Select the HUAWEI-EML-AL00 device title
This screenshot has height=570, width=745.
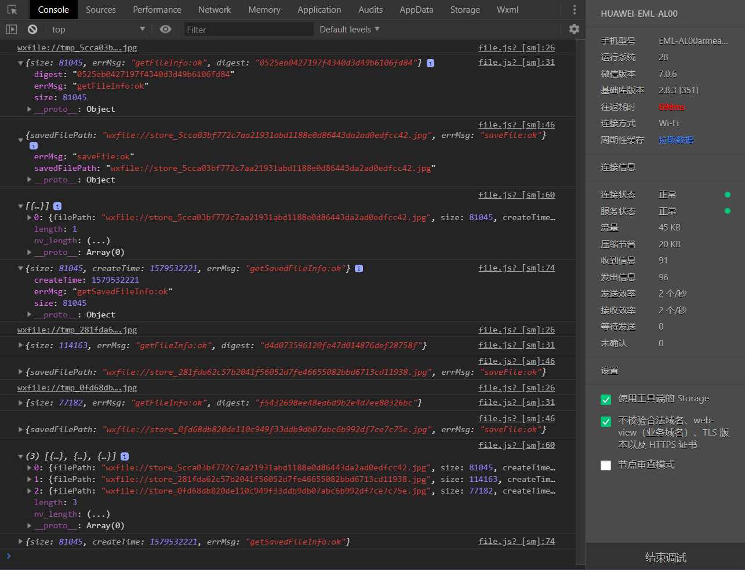pos(639,14)
